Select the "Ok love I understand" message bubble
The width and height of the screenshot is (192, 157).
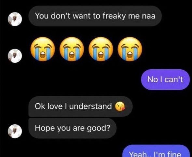click(x=80, y=106)
